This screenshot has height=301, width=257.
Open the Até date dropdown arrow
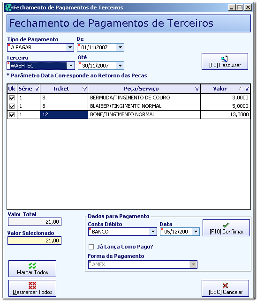(x=120, y=66)
